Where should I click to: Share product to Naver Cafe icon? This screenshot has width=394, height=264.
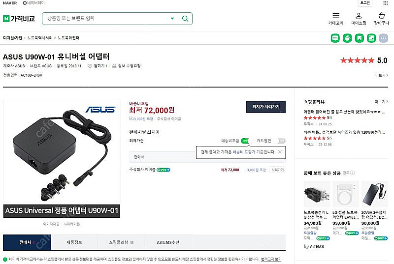point(347,38)
